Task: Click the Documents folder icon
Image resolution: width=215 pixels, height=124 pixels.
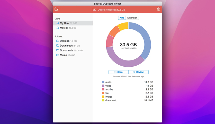Action: [58, 50]
